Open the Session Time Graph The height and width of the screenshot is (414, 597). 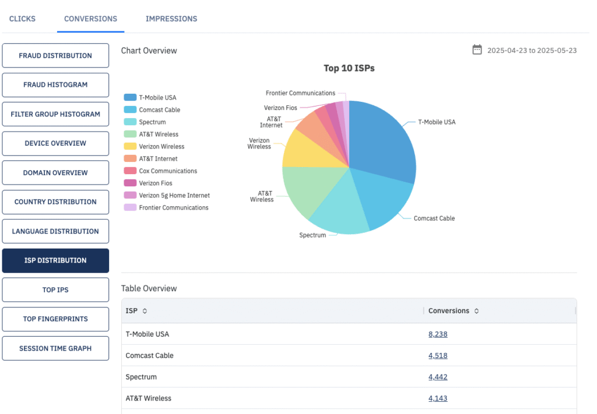(55, 348)
